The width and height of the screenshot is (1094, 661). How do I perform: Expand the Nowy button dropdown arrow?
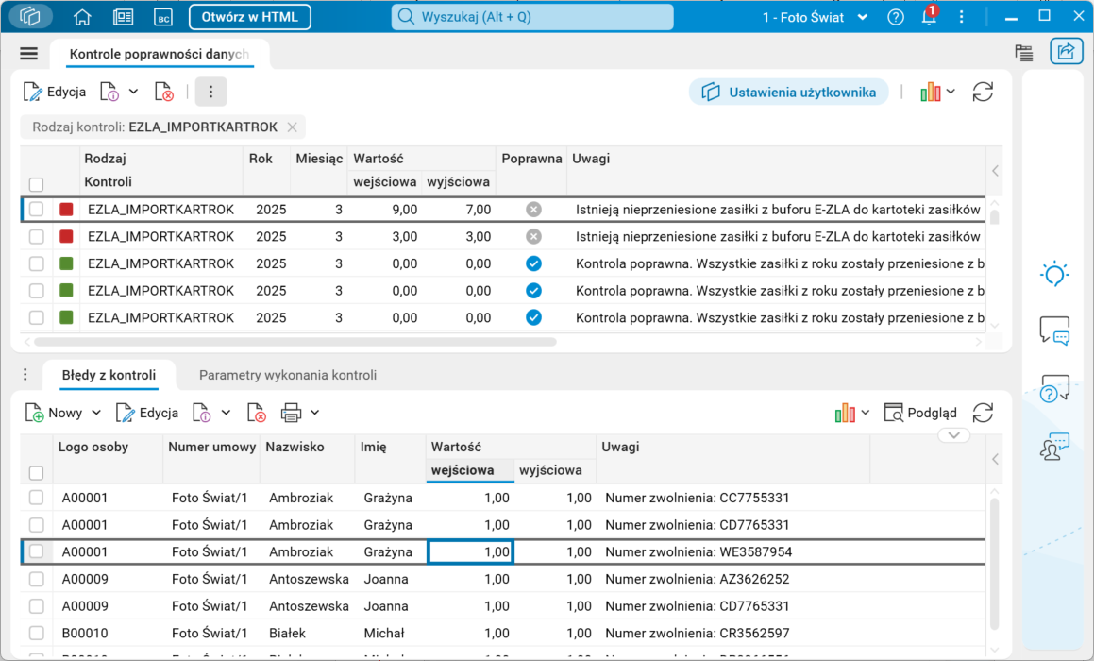[96, 413]
